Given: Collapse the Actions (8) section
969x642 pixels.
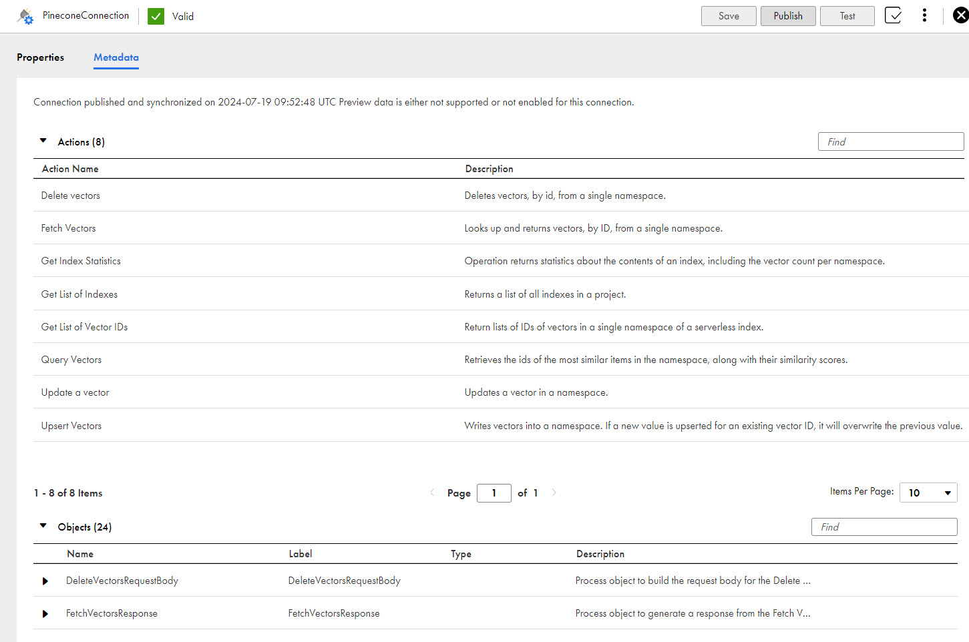Looking at the screenshot, I should coord(43,141).
